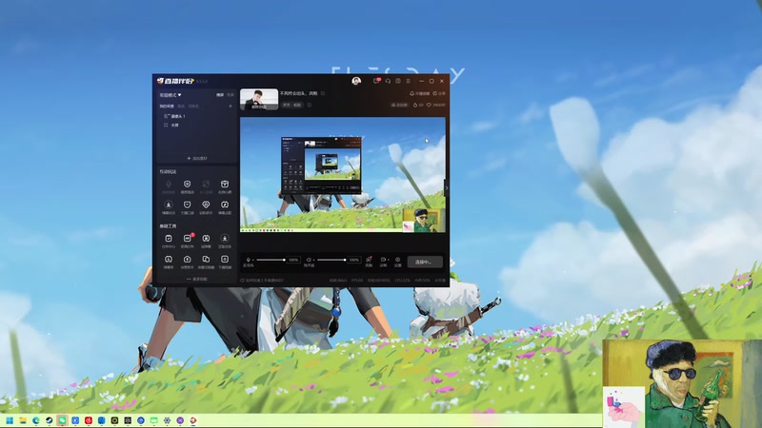
Task: Expand the more features link under basic tools
Action: click(197, 279)
